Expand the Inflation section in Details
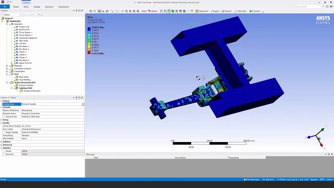The height and width of the screenshot is (188, 334). [1, 142]
